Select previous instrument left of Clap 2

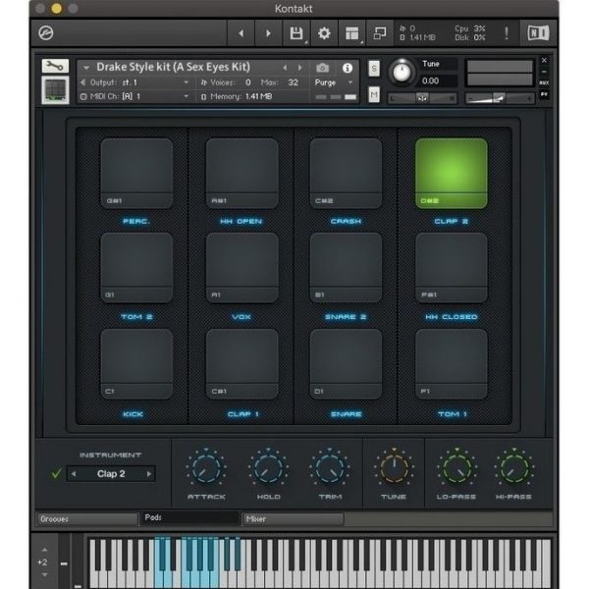tap(74, 474)
